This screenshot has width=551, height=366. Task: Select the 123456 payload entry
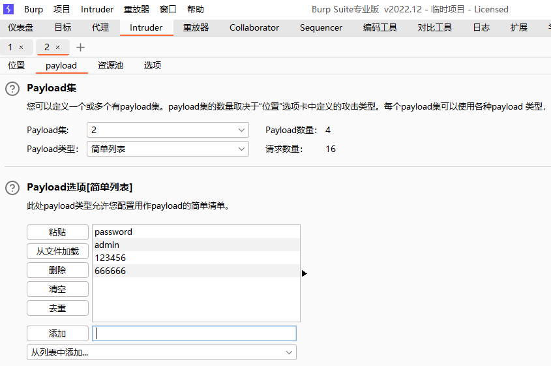point(196,258)
